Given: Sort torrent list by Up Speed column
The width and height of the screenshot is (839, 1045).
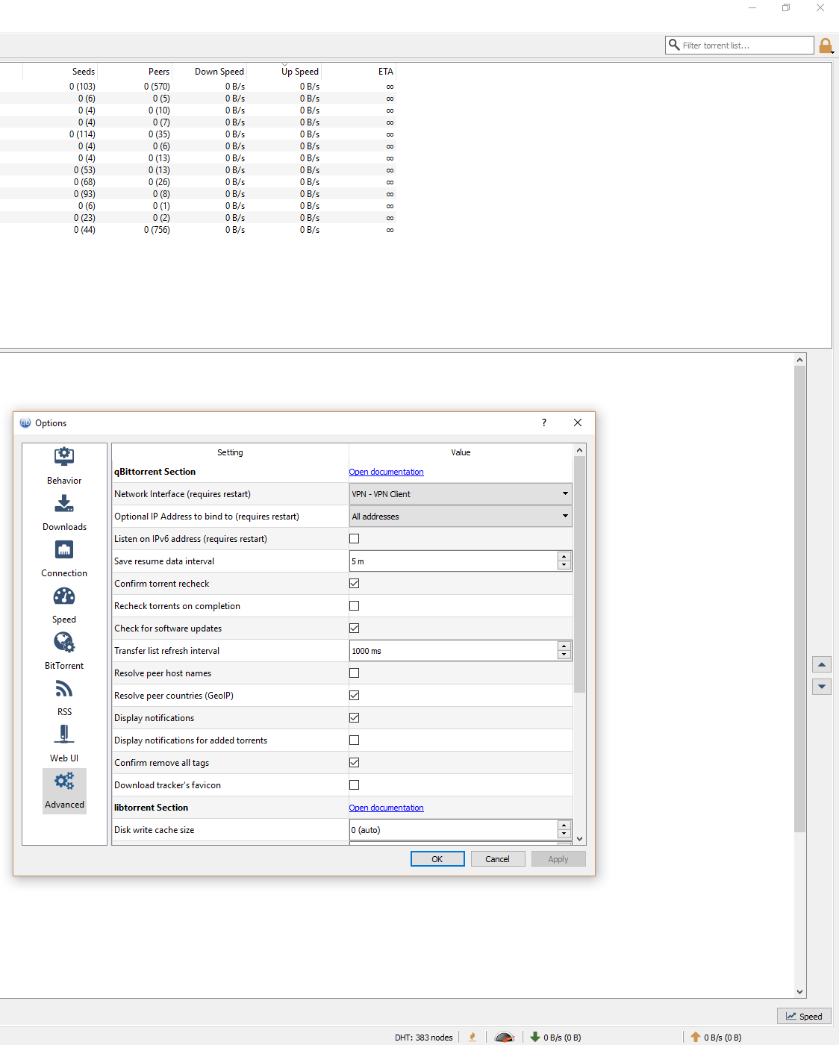Looking at the screenshot, I should [x=284, y=72].
